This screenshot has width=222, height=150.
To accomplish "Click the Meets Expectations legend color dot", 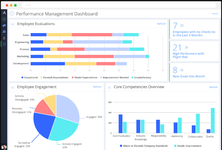I will point(73,77).
